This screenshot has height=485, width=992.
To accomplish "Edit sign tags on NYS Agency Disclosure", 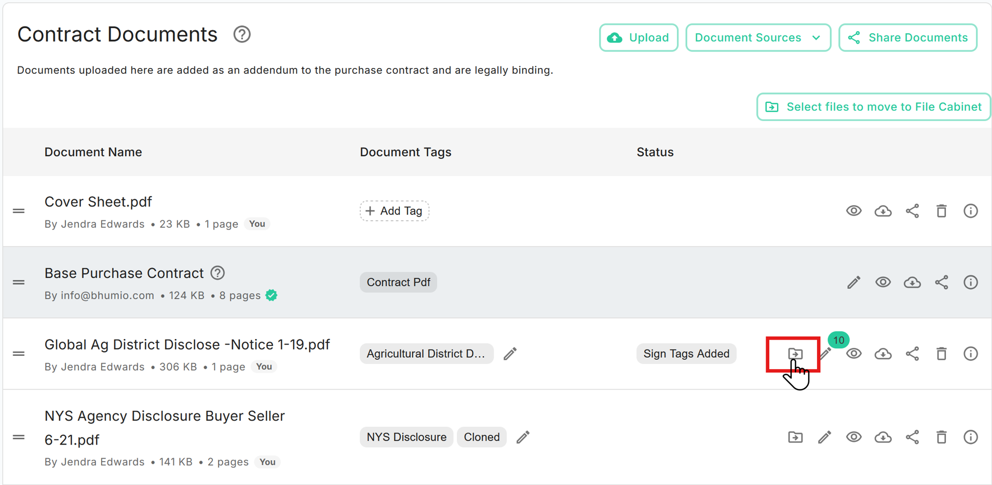I will [825, 437].
